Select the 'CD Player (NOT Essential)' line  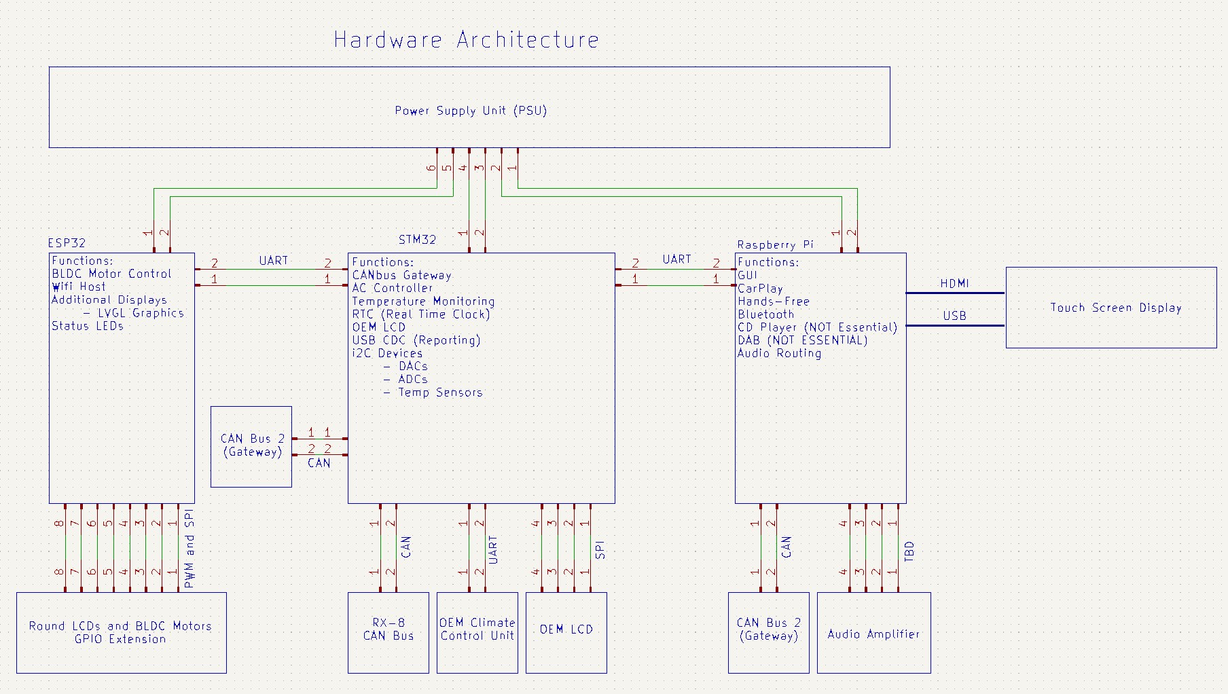(x=818, y=327)
